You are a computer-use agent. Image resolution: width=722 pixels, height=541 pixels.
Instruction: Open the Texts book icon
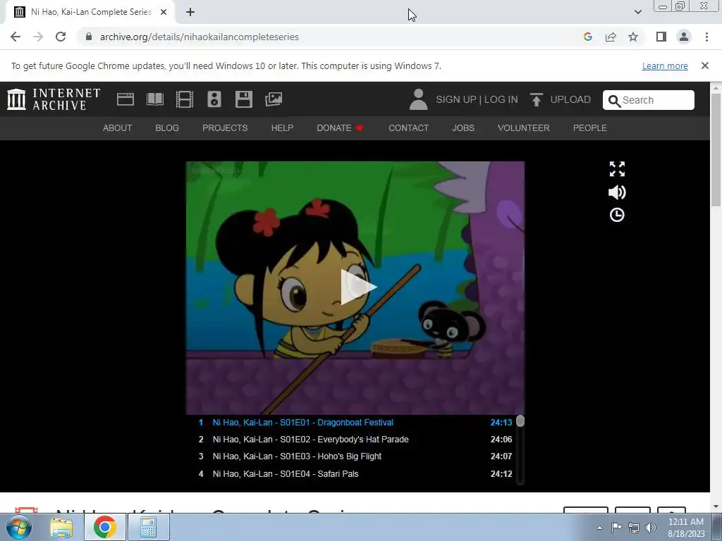[x=155, y=99]
